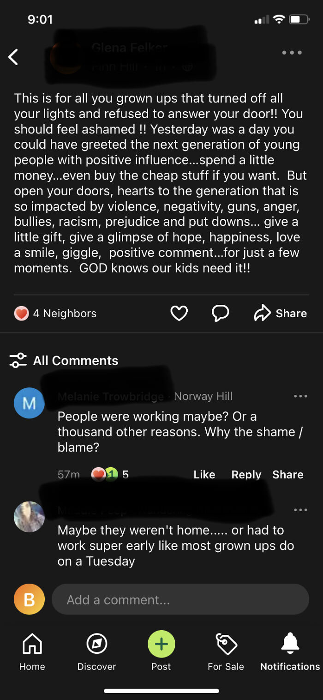Tap the speech bubble to comment on the post
This screenshot has width=323, height=700.
[x=221, y=313]
